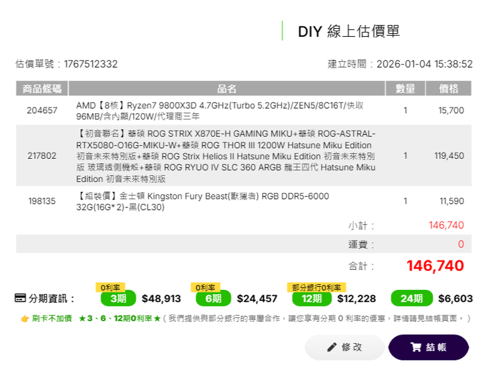Click the pencil icon on 修改 button
The image size is (488, 375).
tap(332, 347)
